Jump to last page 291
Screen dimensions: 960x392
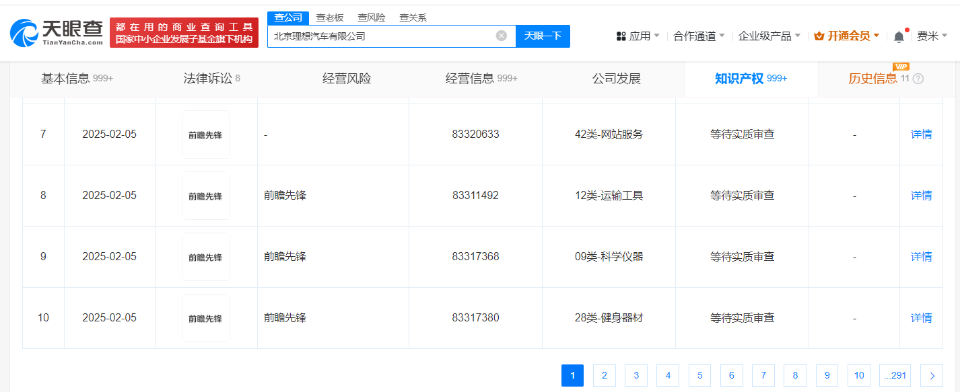click(895, 376)
